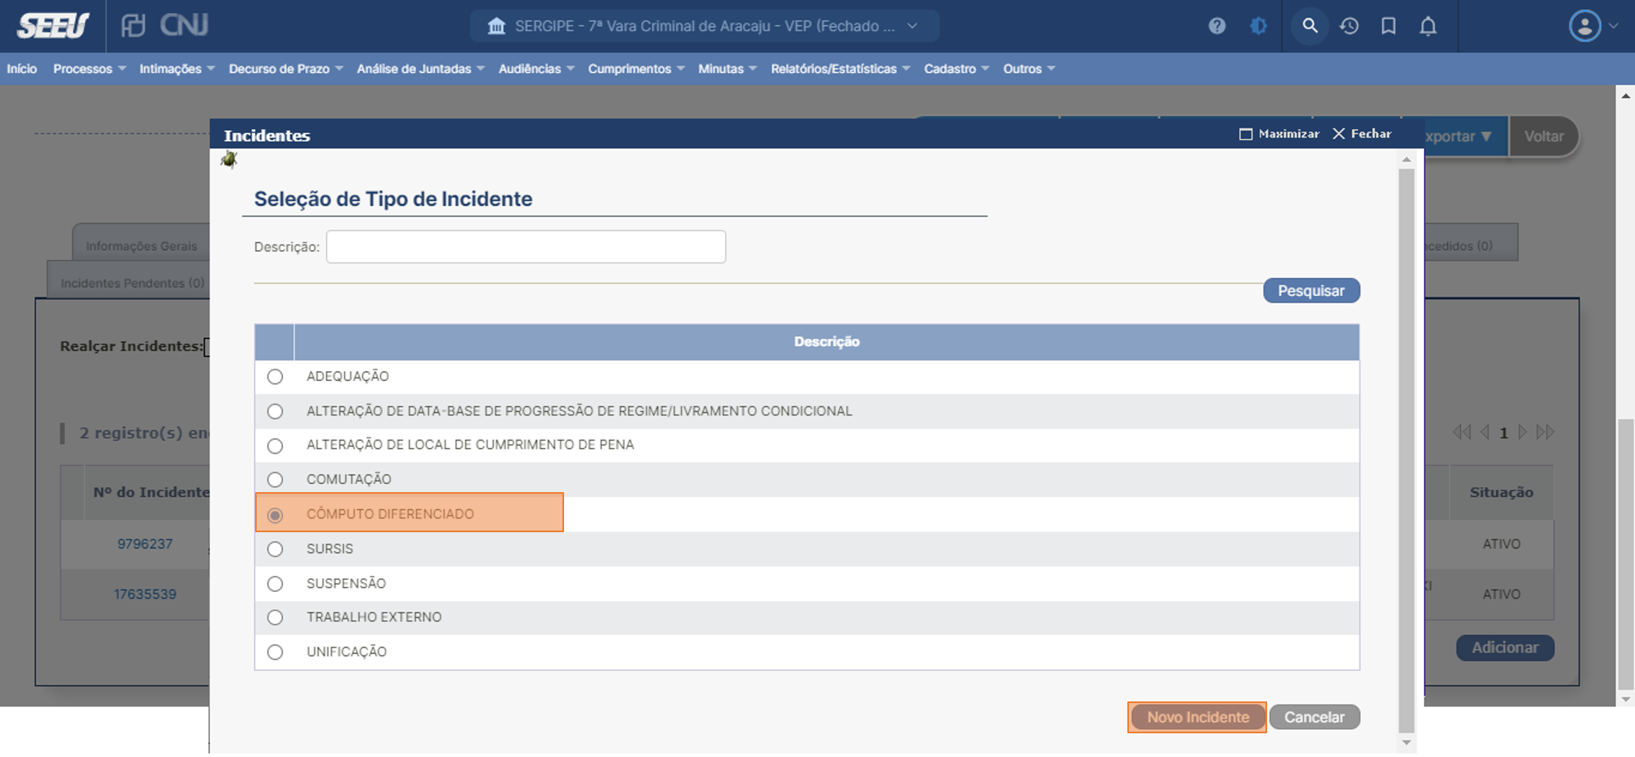Click the Novo Incidente button
Viewport: 1635px width, 757px height.
pos(1198,717)
